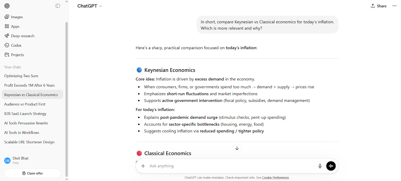Image resolution: width=401 pixels, height=181 pixels.
Task: Share the current conversation
Action: [378, 6]
